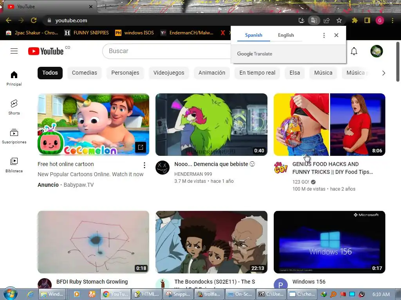Screen dimensions: 401x300
Task: Filter by Animación chip
Action: coord(212,73)
